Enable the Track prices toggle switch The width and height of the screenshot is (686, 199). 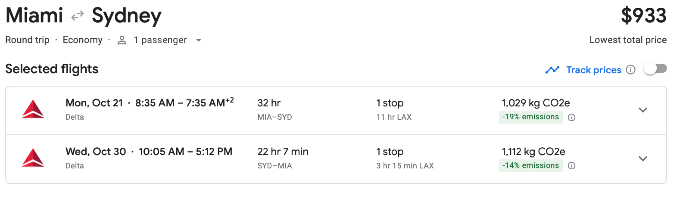655,69
